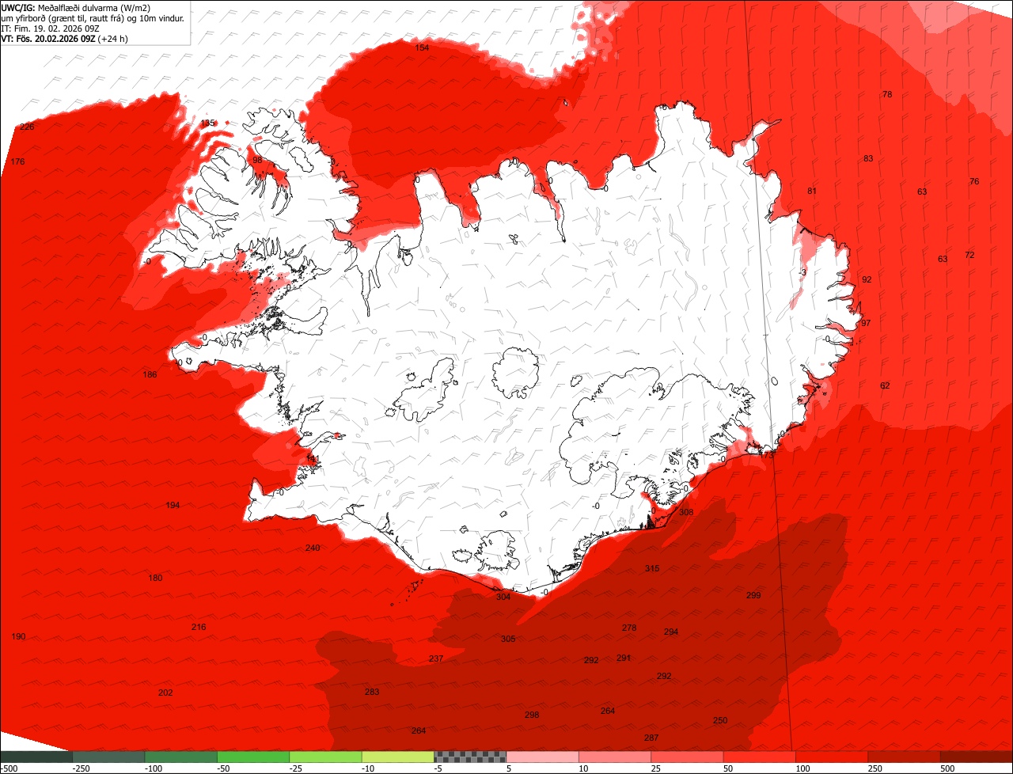Screen dimensions: 1013x774
Task: Click the flux value 304 near the south coast
Action: coord(503,597)
